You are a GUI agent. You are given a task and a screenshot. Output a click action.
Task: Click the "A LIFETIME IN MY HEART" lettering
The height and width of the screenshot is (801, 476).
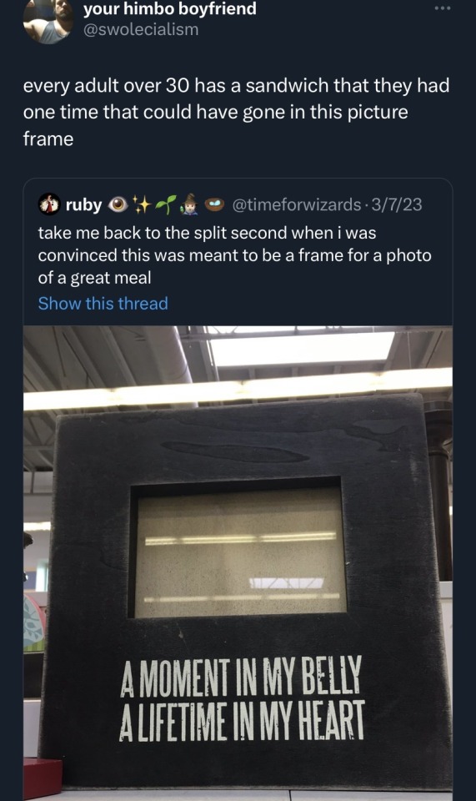click(x=243, y=720)
